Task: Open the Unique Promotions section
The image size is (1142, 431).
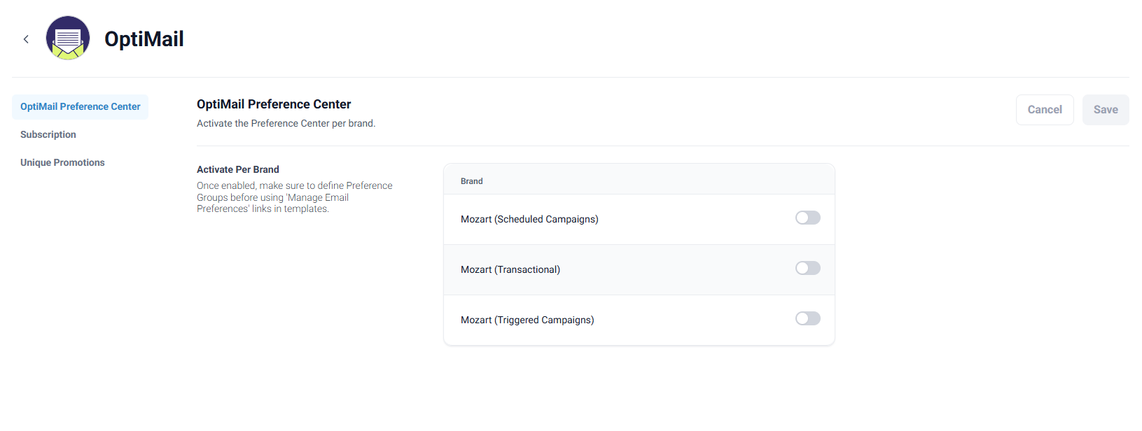Action: pyautogui.click(x=62, y=162)
